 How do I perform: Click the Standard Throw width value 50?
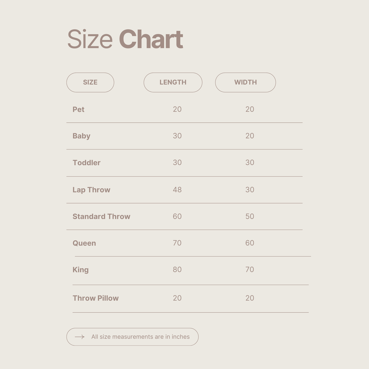coord(250,217)
